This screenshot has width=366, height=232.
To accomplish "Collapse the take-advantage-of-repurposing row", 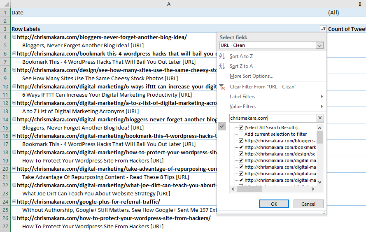I will coord(14,168).
